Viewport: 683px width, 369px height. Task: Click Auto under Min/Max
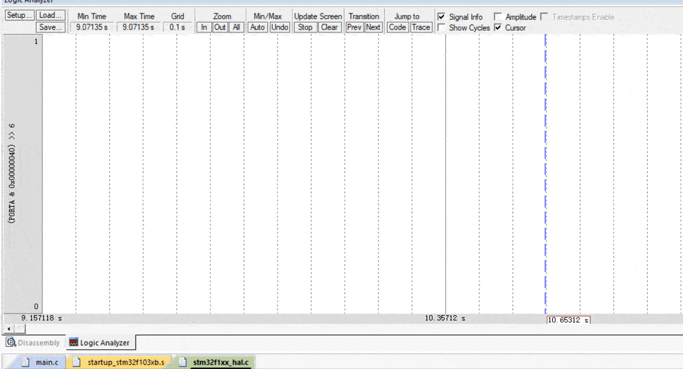tap(258, 27)
